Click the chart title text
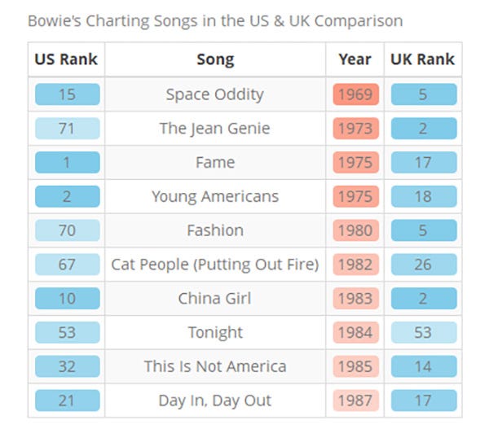 [215, 20]
